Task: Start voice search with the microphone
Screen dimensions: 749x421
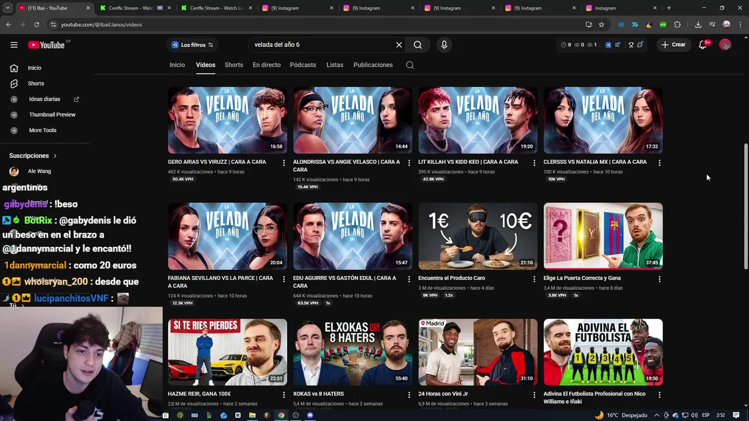Action: pyautogui.click(x=444, y=45)
